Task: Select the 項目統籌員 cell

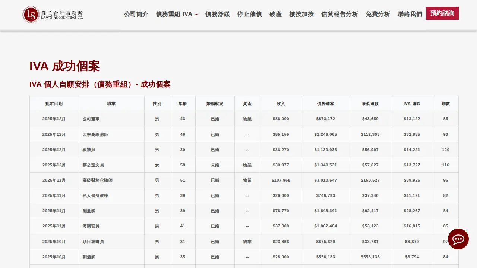Action: click(111, 242)
